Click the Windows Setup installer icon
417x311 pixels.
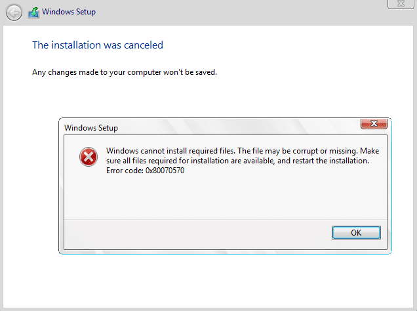tap(34, 12)
